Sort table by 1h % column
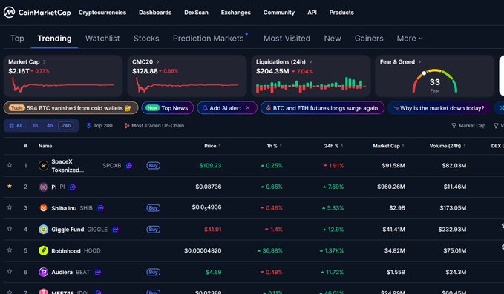Viewport: 504px width, 294px height. (x=274, y=146)
